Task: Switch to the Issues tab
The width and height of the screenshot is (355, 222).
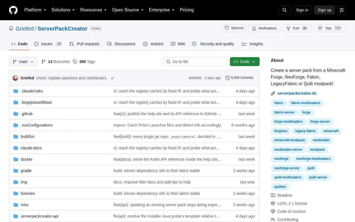Action: pos(48,44)
